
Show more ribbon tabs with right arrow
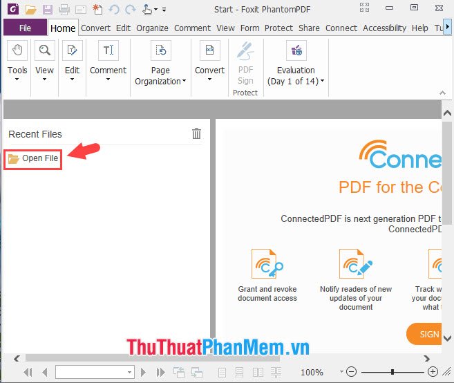[x=448, y=27]
